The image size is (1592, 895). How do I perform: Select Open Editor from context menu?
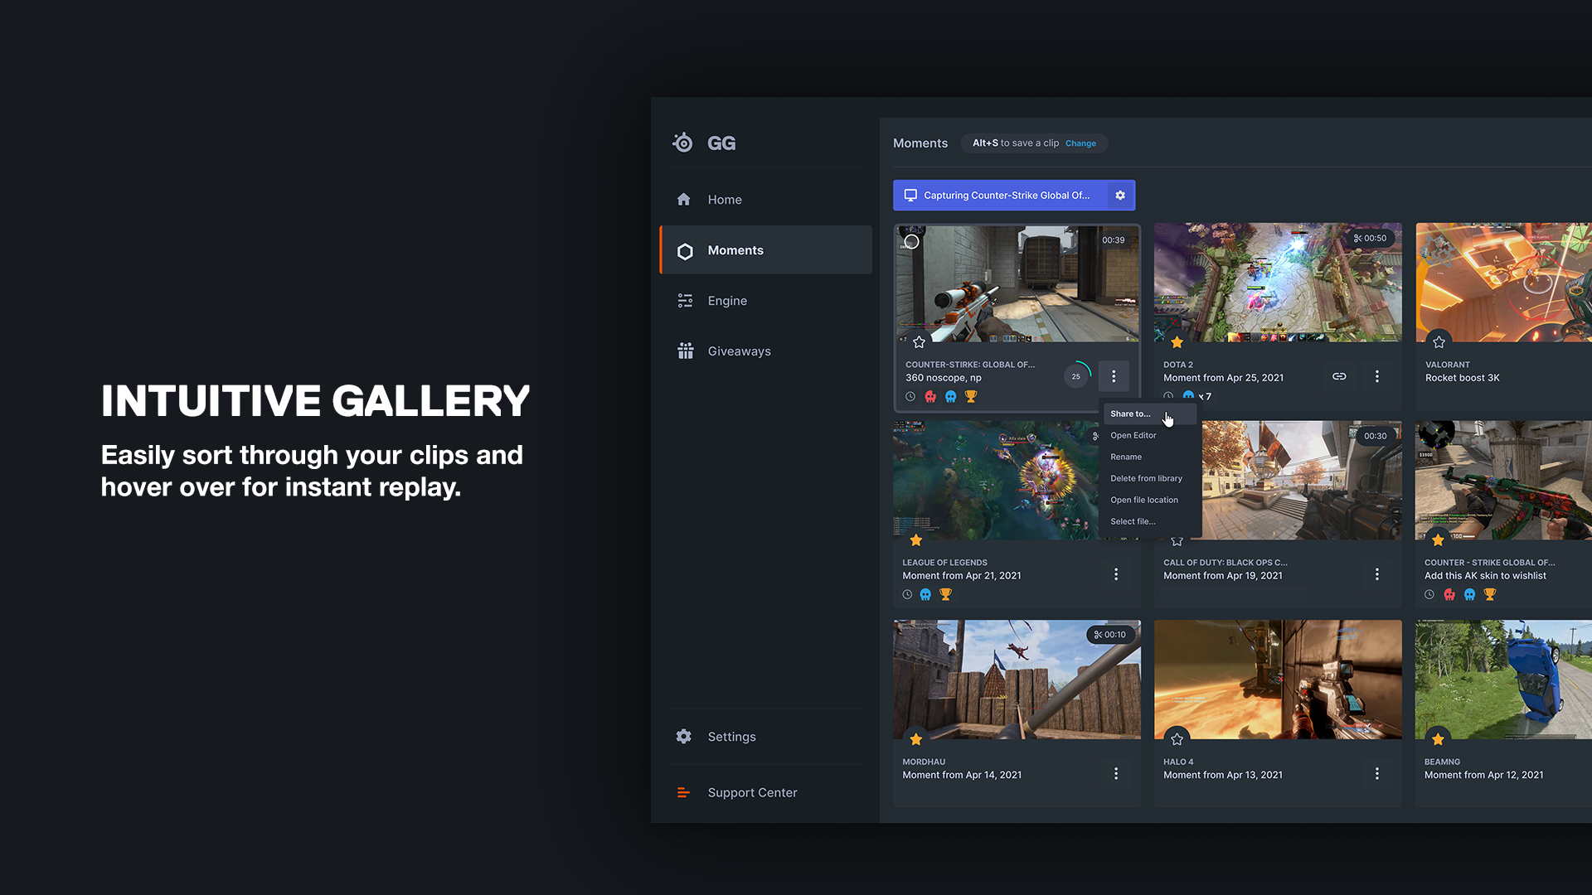coord(1133,435)
